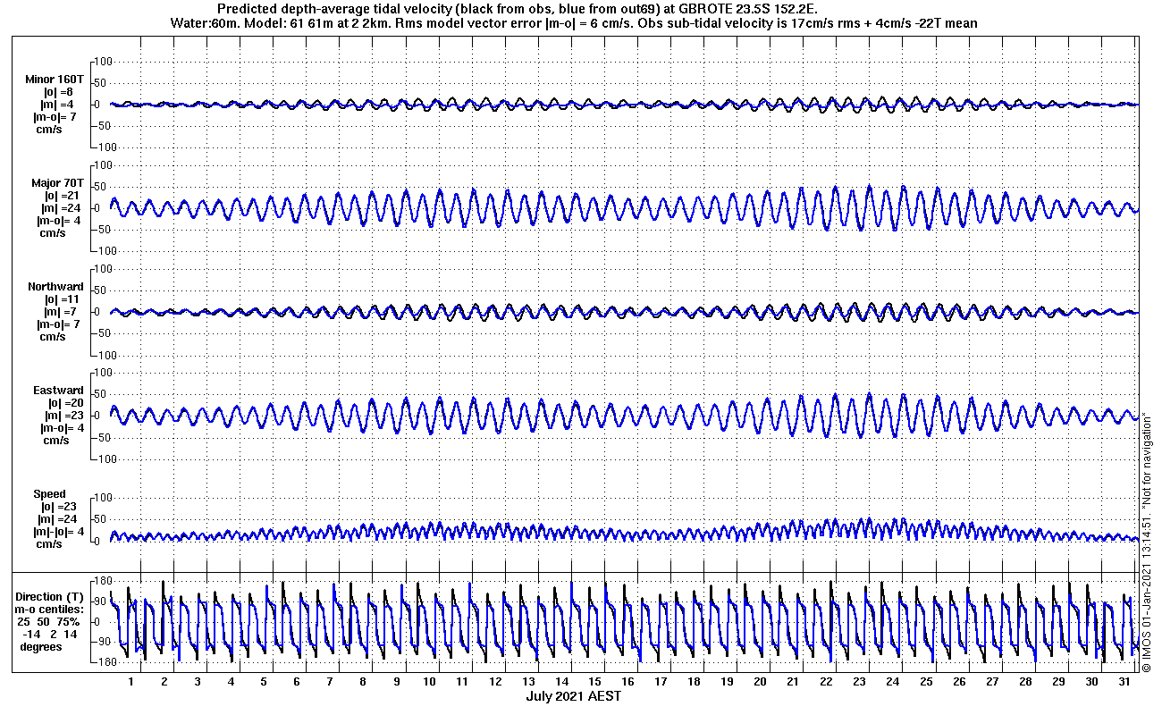Click the '|o| =20' value under Eastward
Screen dimensions: 1162x715
point(61,403)
